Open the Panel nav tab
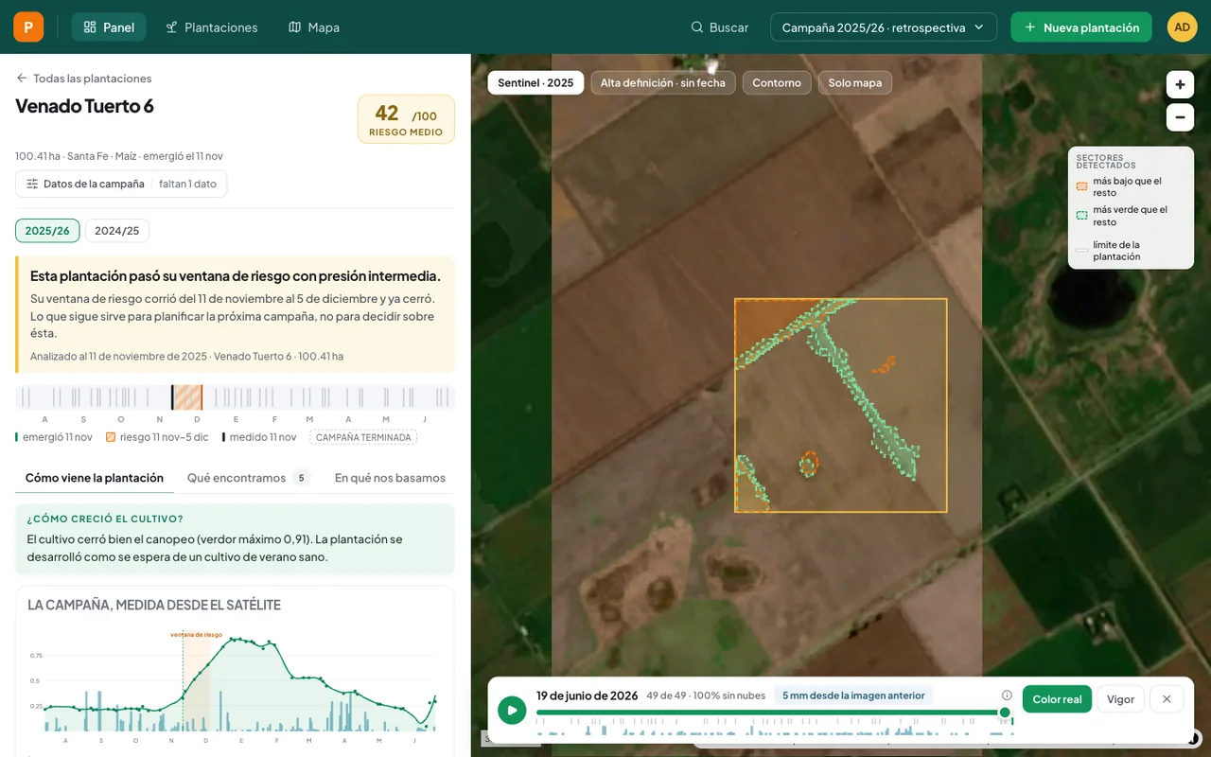 (x=109, y=27)
